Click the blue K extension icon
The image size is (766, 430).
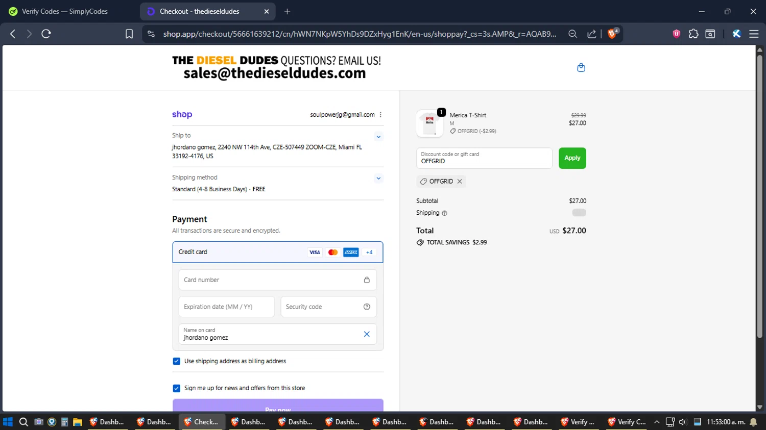click(736, 34)
